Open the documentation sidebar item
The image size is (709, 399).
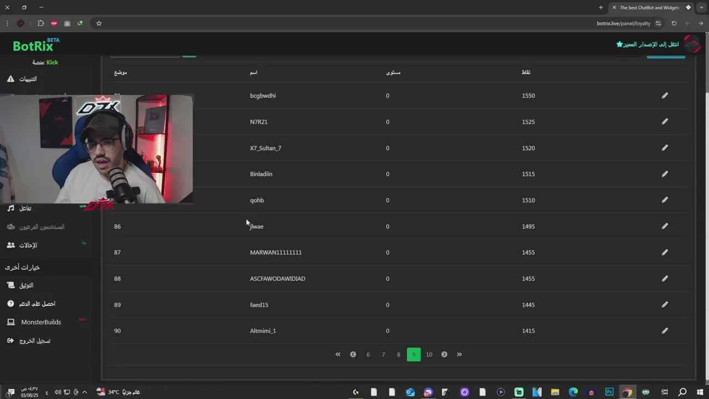click(x=20, y=285)
